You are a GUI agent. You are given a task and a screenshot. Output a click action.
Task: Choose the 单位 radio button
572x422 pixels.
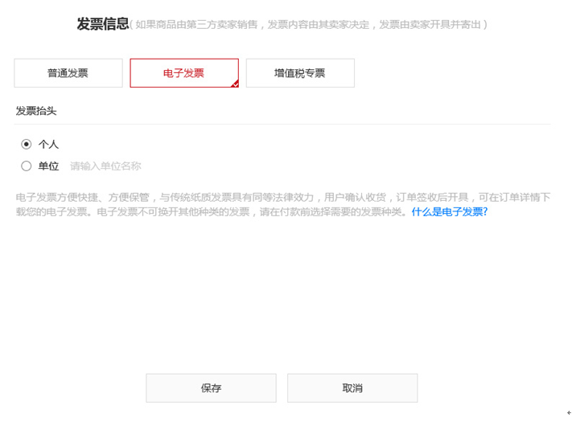point(27,166)
